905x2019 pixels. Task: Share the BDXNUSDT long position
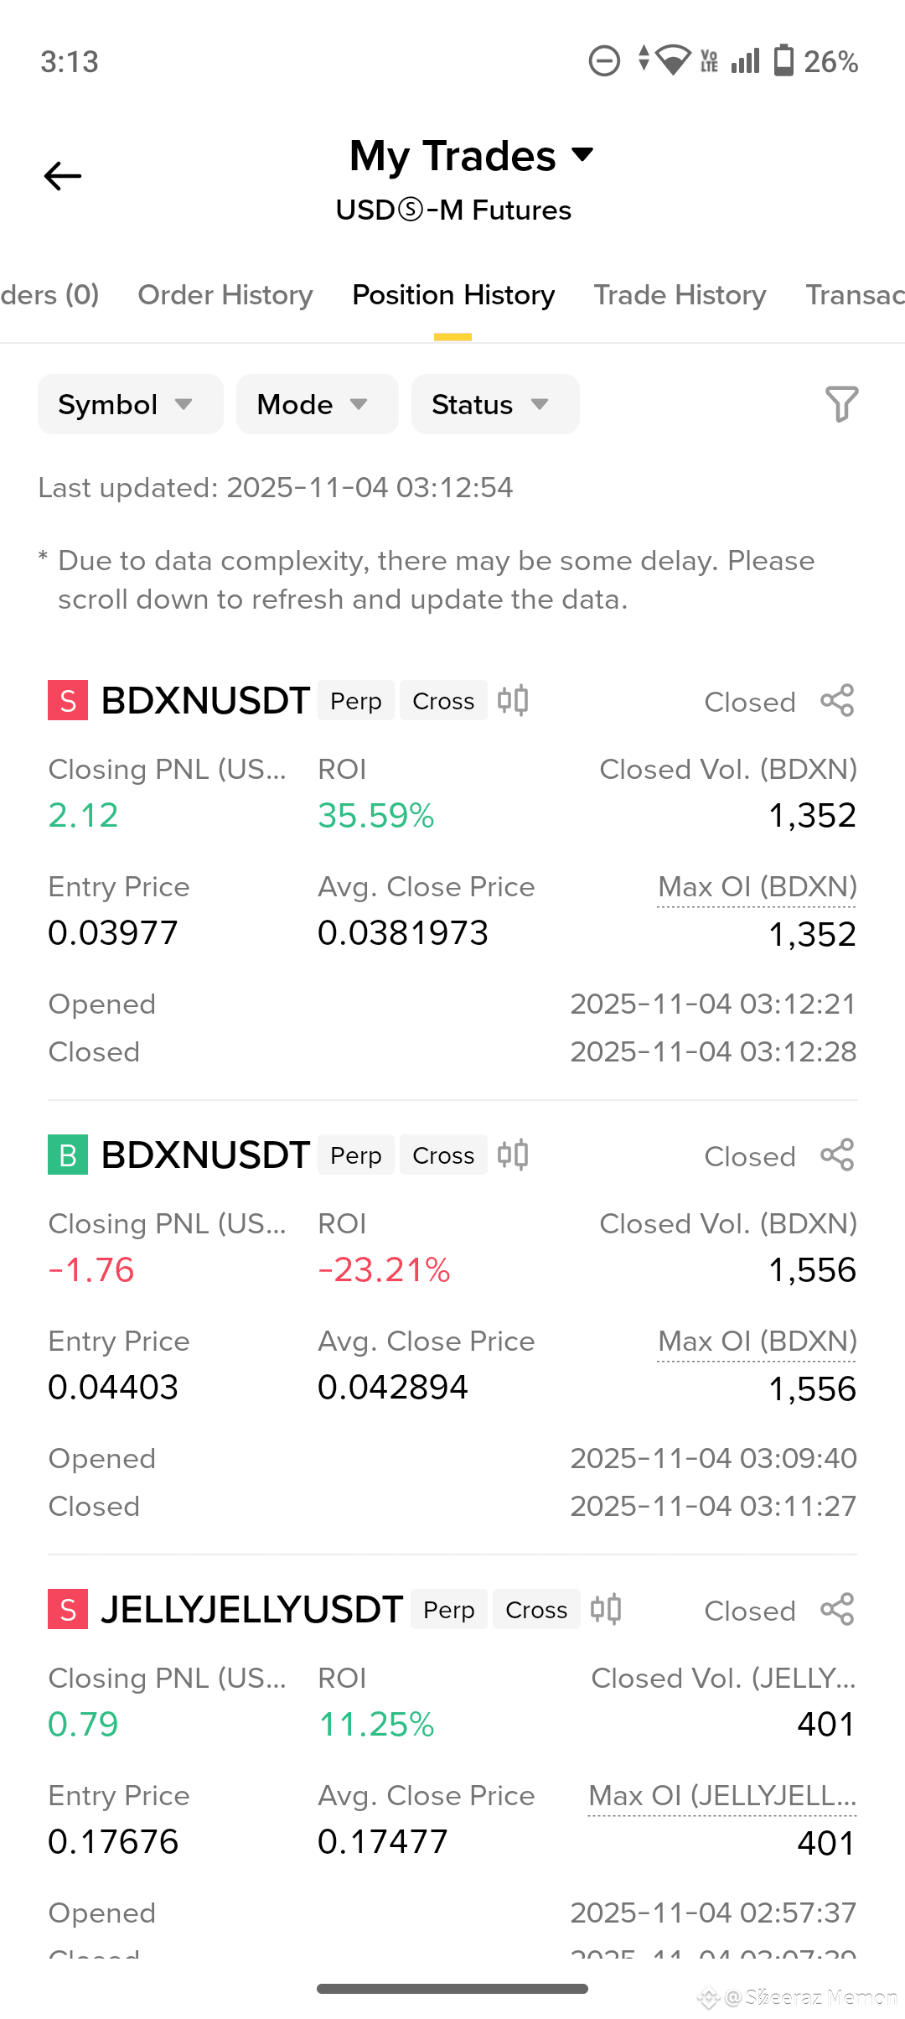837,1155
